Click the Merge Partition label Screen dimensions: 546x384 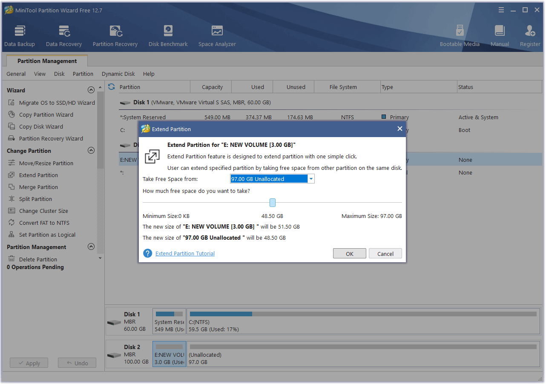(38, 187)
